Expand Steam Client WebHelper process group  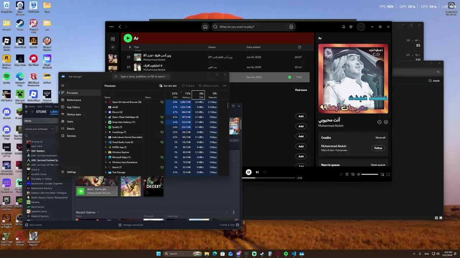(106, 117)
